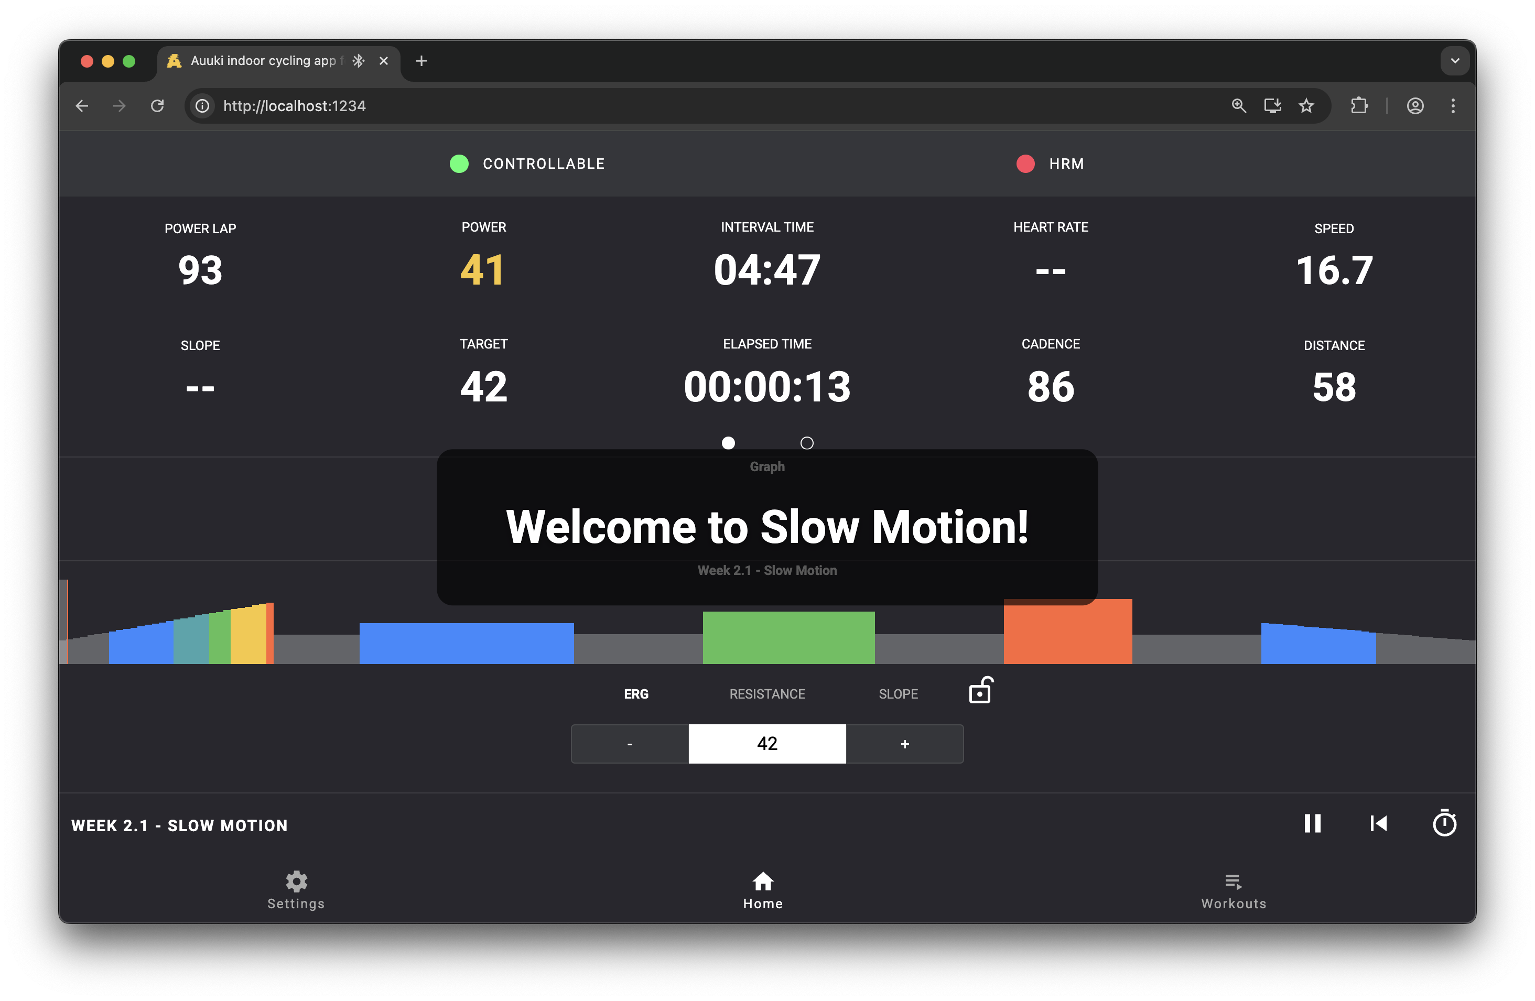The width and height of the screenshot is (1535, 1001).
Task: Switch to SLOPE mode
Action: (x=898, y=693)
